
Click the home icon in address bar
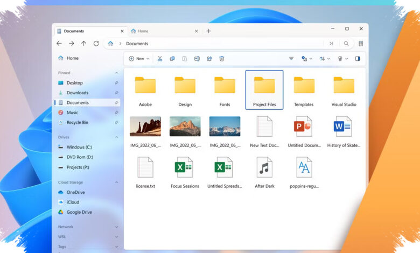coord(110,44)
